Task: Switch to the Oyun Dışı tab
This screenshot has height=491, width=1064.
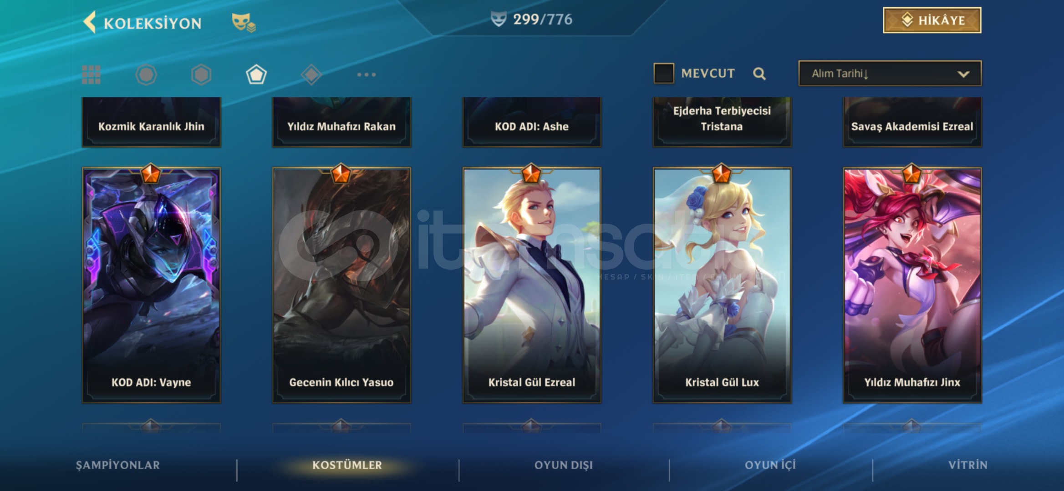Action: click(x=564, y=465)
